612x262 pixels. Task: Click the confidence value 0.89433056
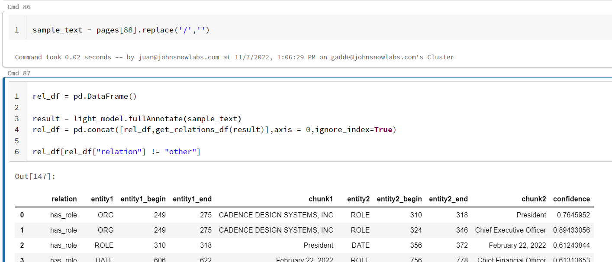571,230
